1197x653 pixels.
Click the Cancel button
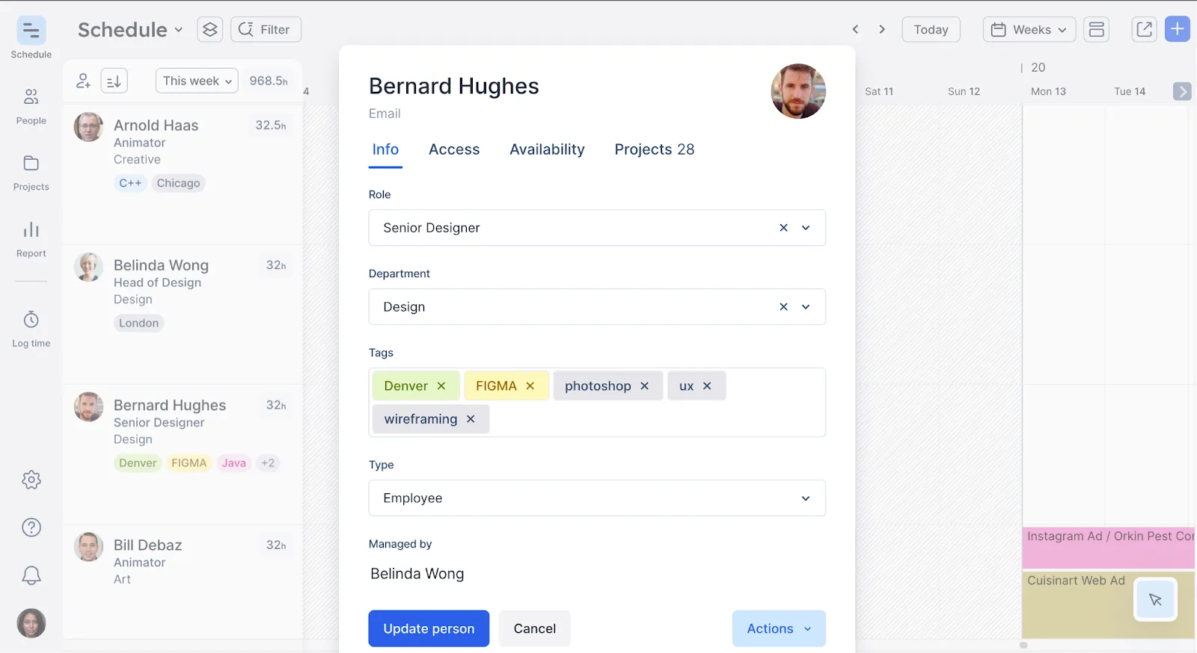click(535, 628)
